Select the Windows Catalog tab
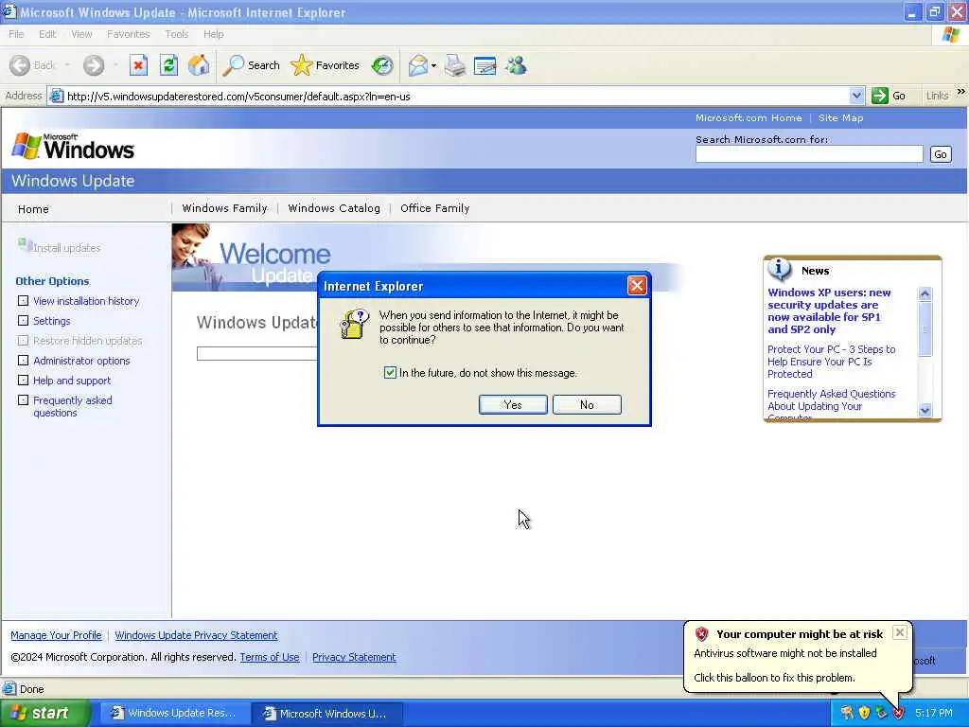 pos(334,208)
